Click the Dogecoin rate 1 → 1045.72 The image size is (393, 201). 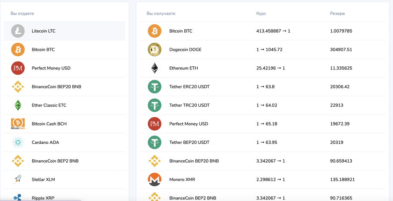(x=269, y=49)
